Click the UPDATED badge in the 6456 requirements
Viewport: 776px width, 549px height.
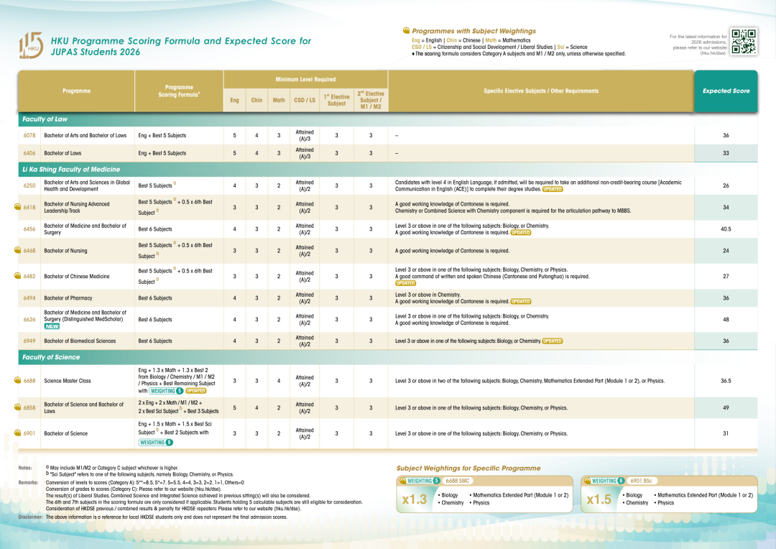coord(521,232)
